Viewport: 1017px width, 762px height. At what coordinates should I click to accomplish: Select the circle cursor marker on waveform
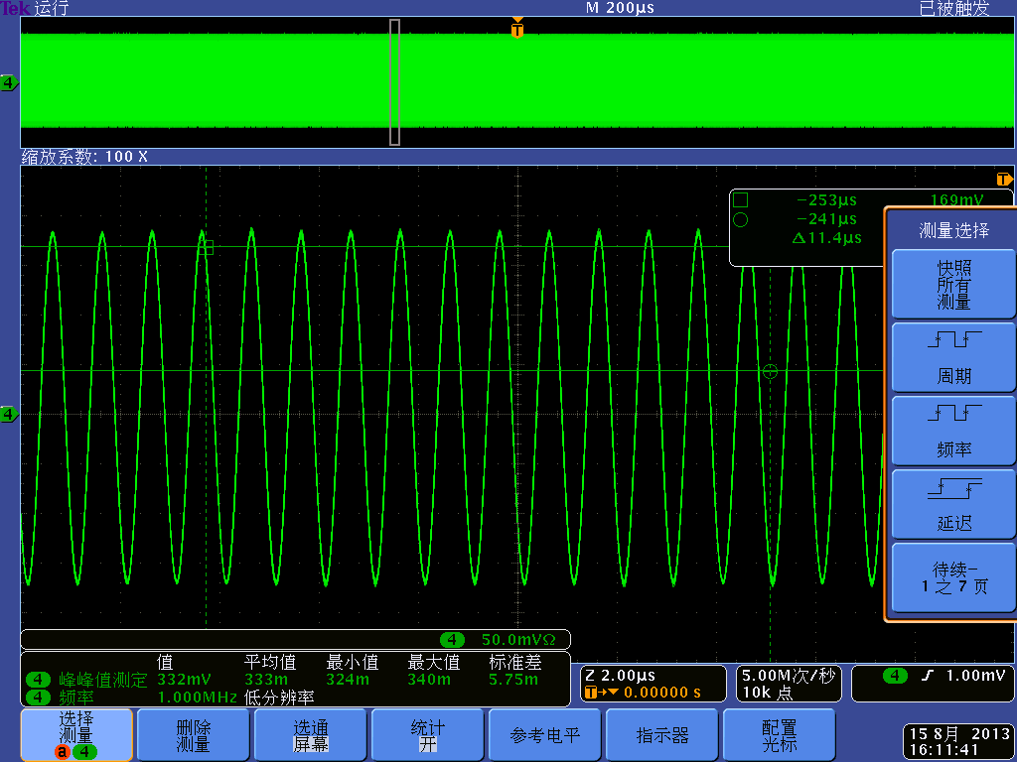[x=769, y=372]
